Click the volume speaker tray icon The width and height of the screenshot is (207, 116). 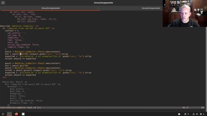197,114
